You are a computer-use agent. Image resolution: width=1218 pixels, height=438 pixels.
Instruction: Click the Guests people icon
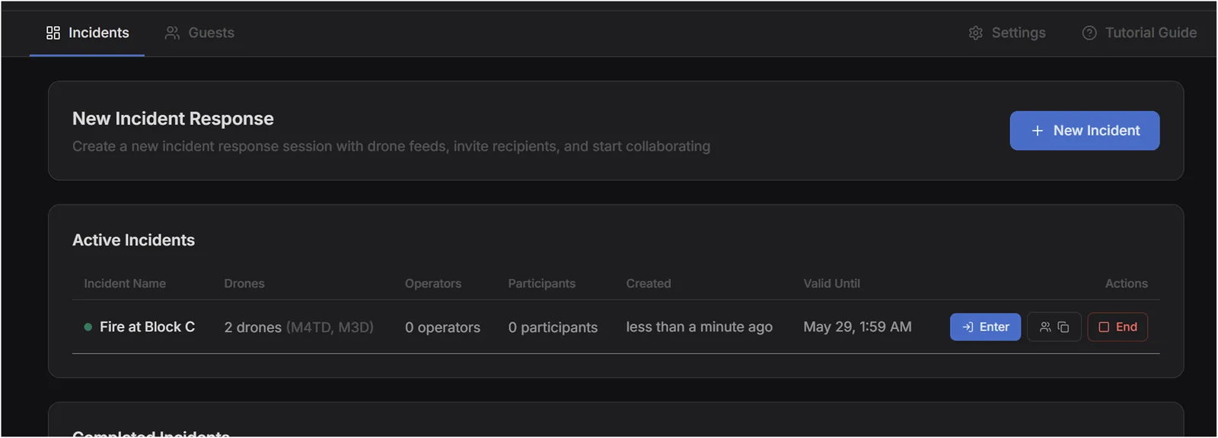pos(173,33)
